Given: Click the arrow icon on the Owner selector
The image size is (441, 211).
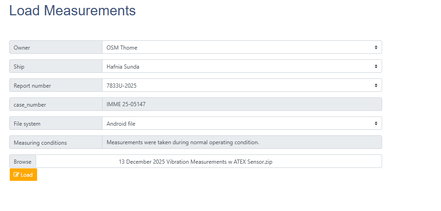Looking at the screenshot, I should (x=376, y=47).
